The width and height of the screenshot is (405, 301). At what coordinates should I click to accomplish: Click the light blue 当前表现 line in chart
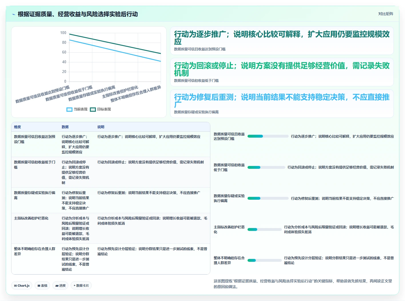[115, 51]
